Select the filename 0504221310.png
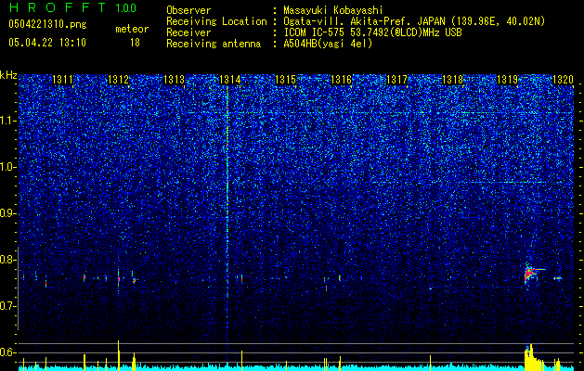Viewport: 584px width, 371px height. (47, 24)
